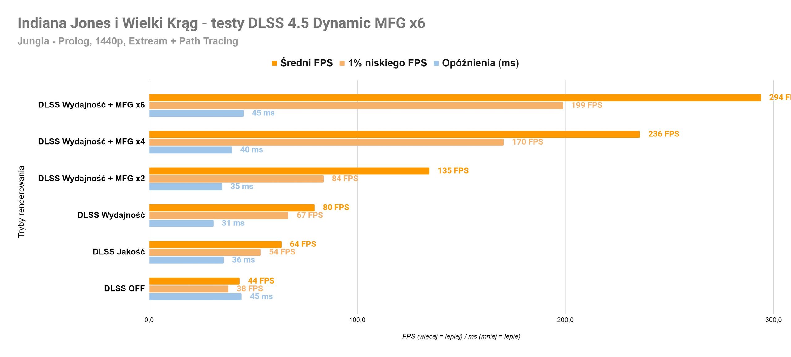Click the 80 FPS value label
Screen dimensions: 791x357
336,208
